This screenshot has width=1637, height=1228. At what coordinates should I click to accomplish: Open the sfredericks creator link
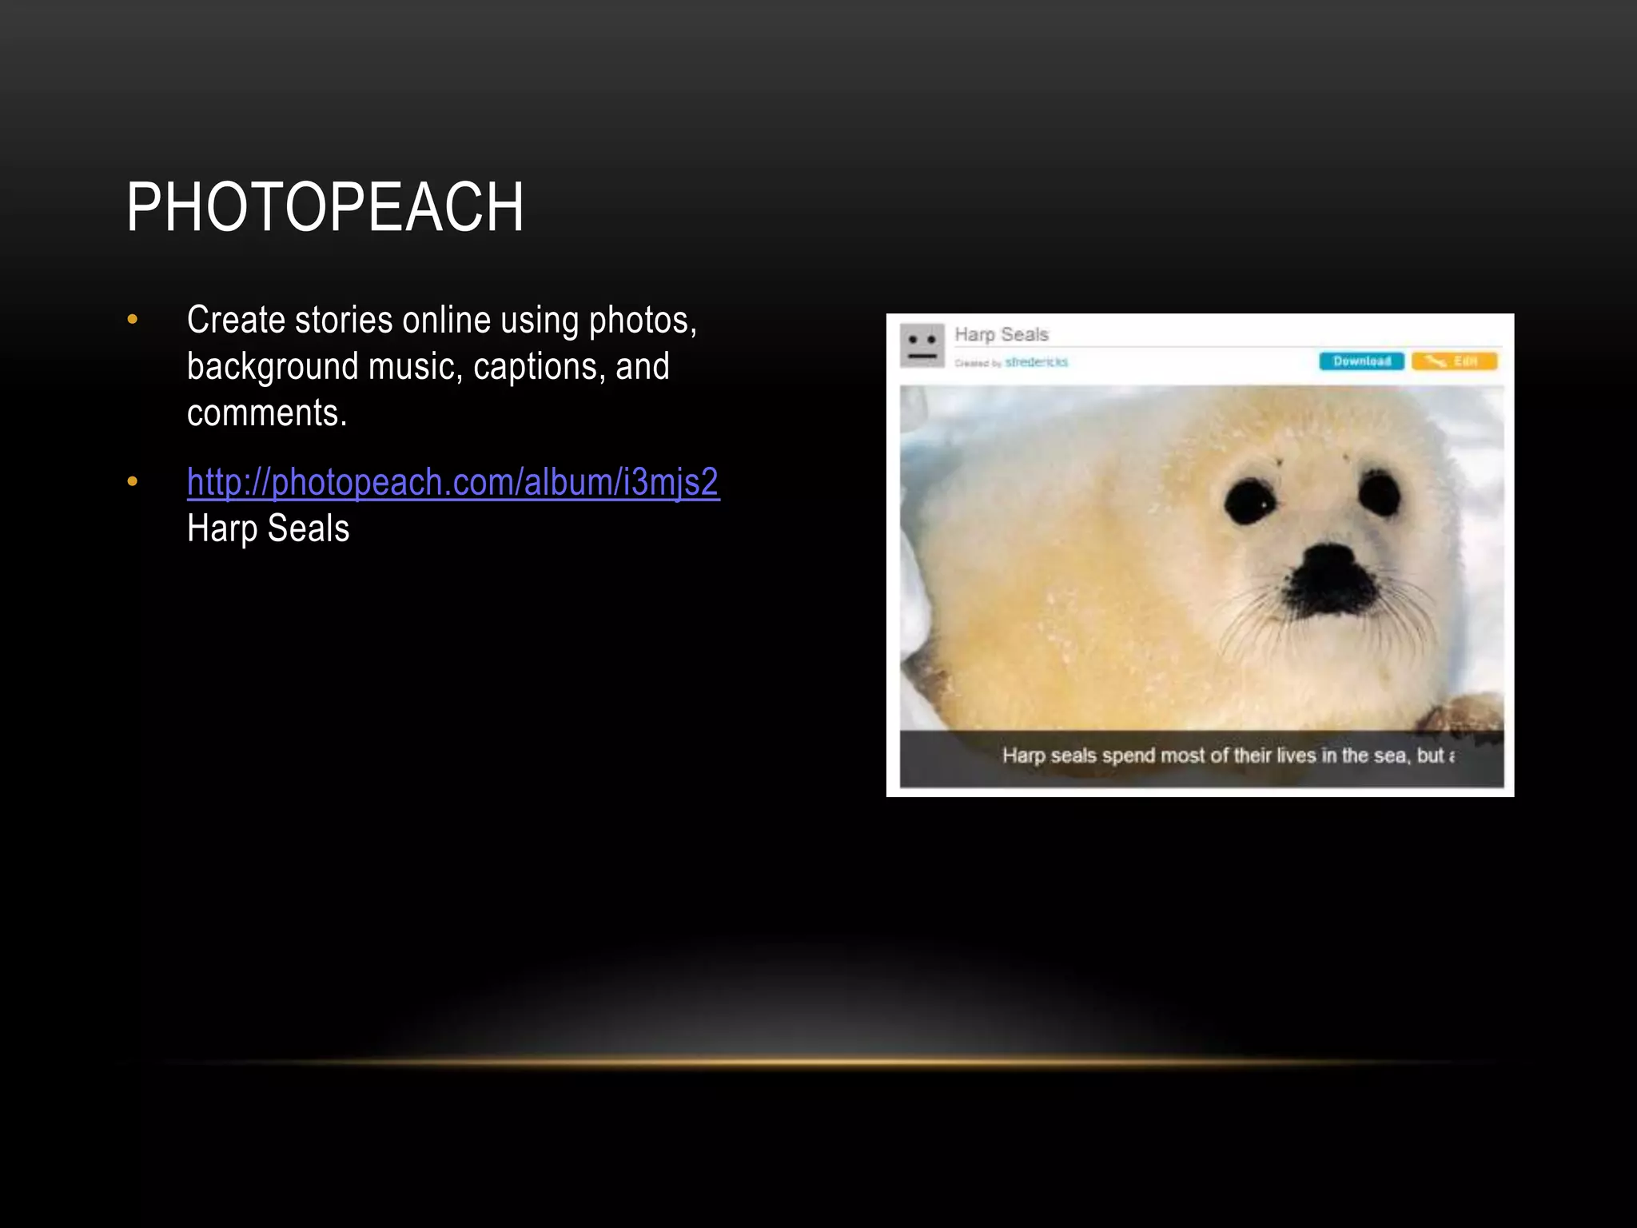(x=1036, y=362)
